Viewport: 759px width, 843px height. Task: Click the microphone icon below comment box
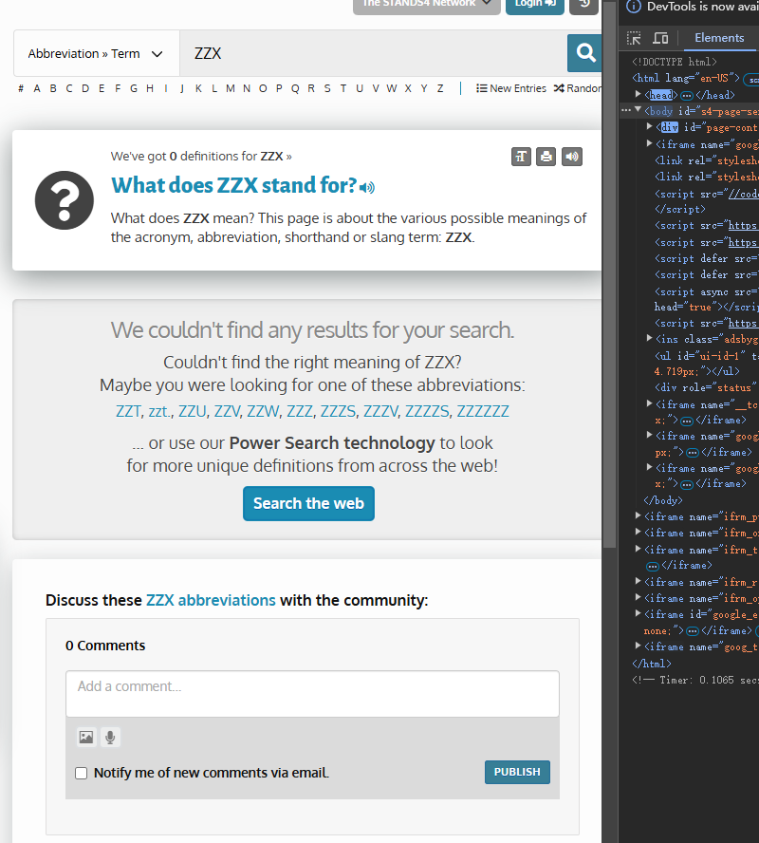click(111, 737)
